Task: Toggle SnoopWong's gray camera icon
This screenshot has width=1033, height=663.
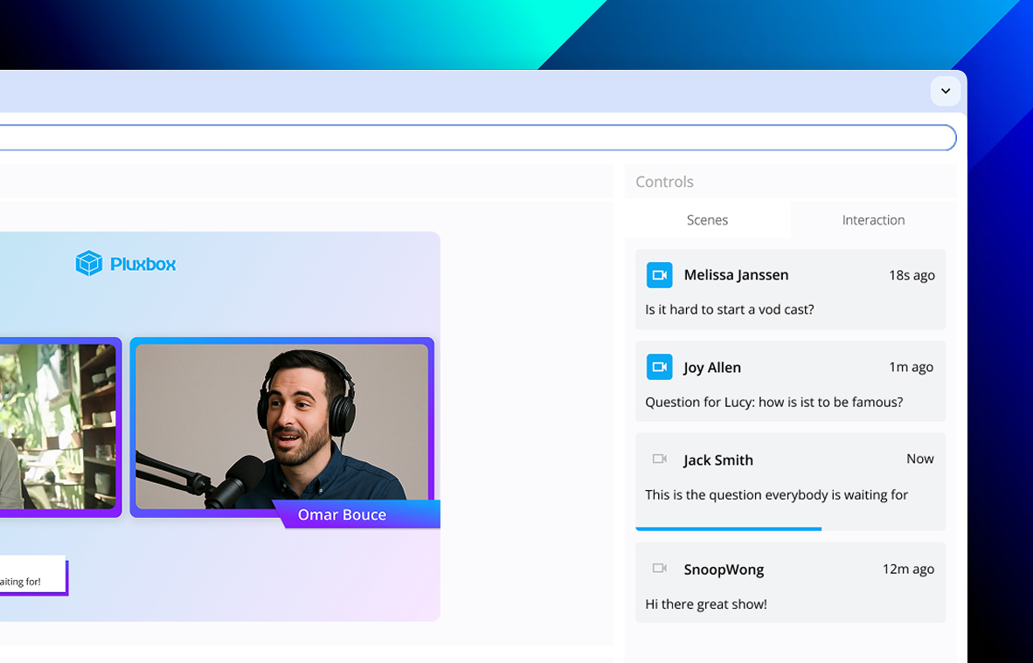Action: point(660,569)
